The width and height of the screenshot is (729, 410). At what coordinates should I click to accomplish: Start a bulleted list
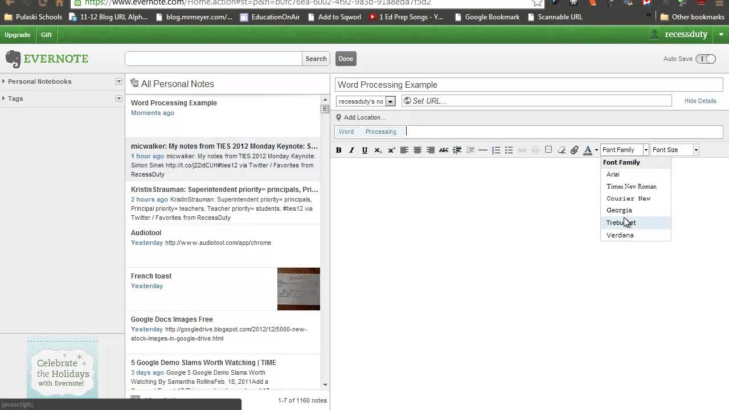click(x=509, y=150)
